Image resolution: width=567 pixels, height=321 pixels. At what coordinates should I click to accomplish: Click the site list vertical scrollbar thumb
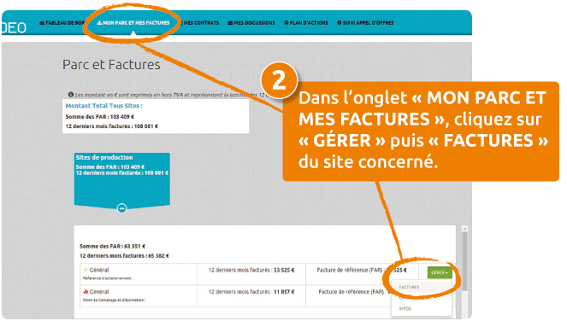[x=464, y=261]
